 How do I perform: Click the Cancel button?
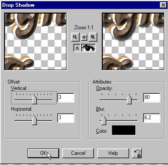click(x=78, y=153)
